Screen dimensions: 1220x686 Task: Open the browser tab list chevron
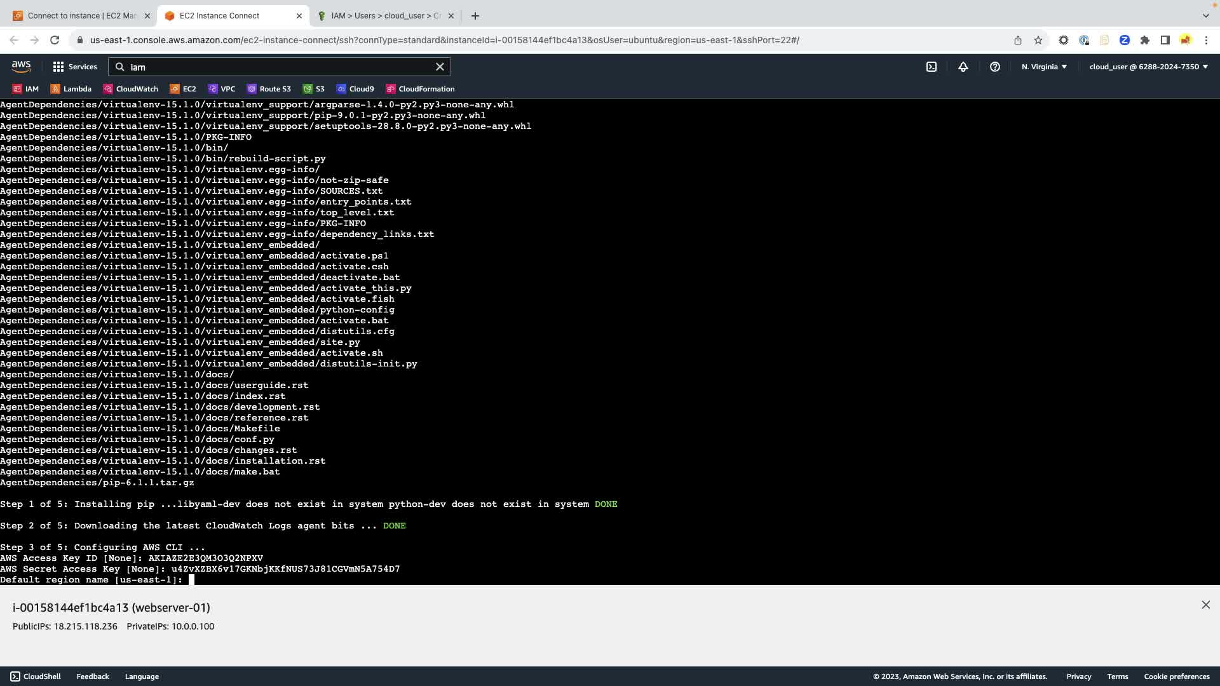point(1205,15)
